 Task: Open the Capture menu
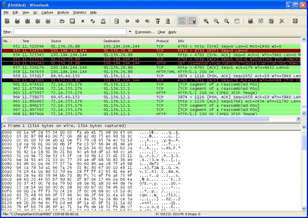[47, 12]
